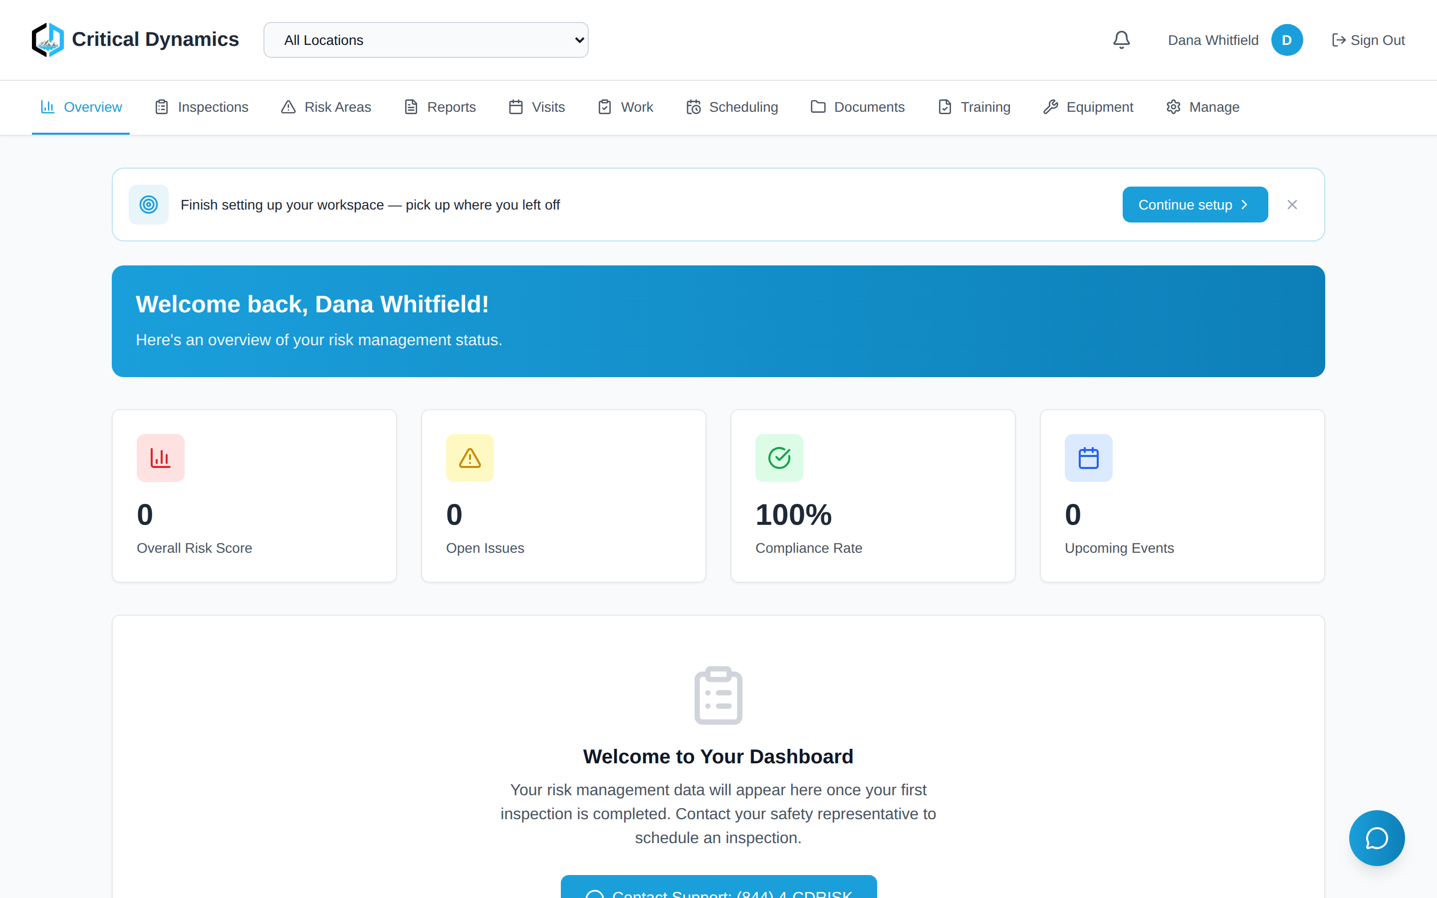
Task: Click the yellow Open Issues warning icon
Action: [470, 457]
